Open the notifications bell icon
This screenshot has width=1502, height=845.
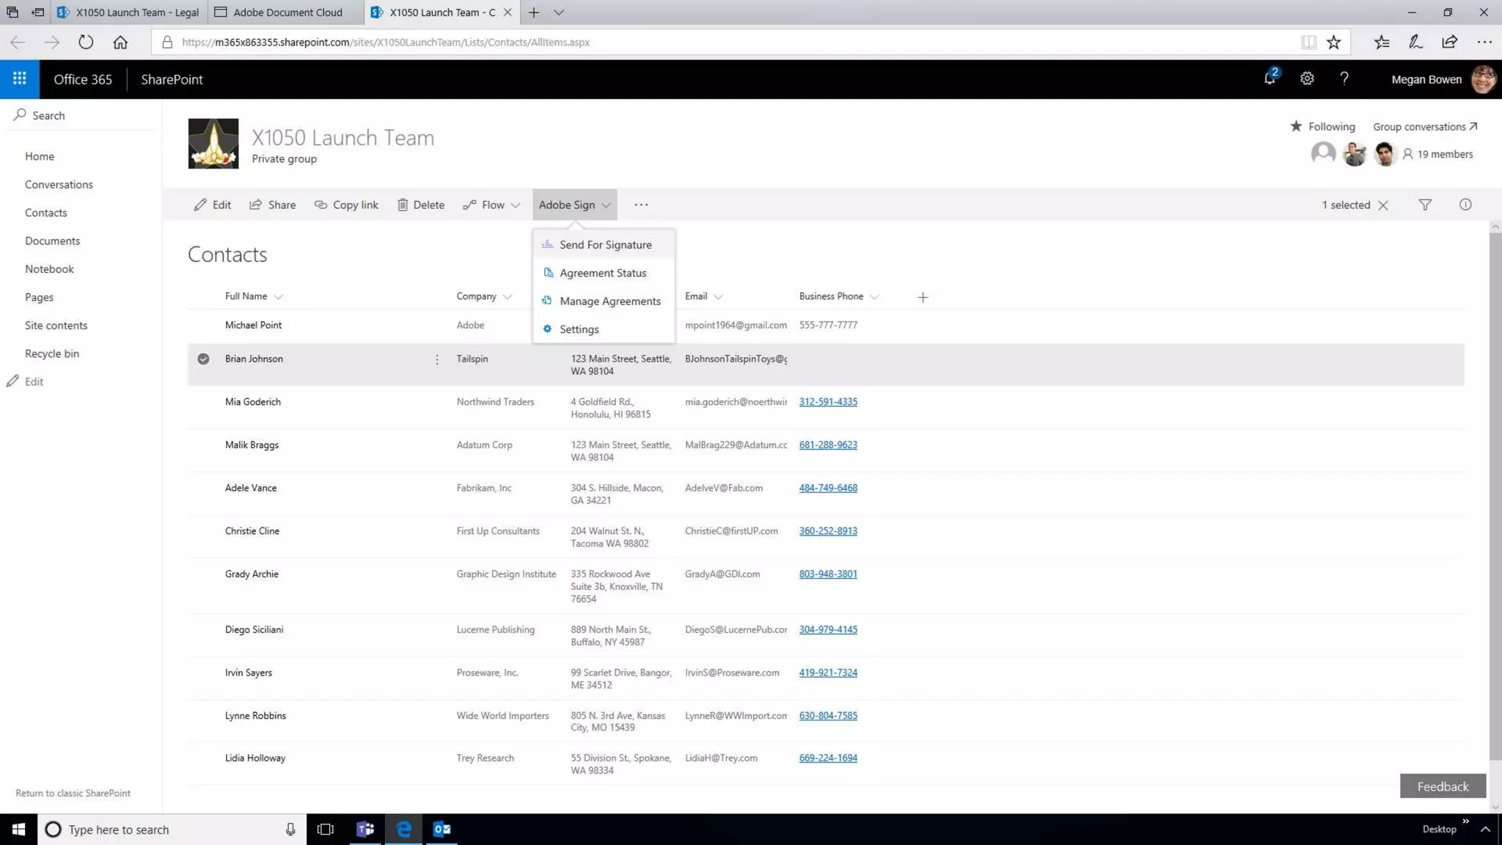tap(1270, 78)
